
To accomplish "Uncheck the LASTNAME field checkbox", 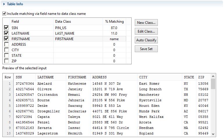I will 6,33.
